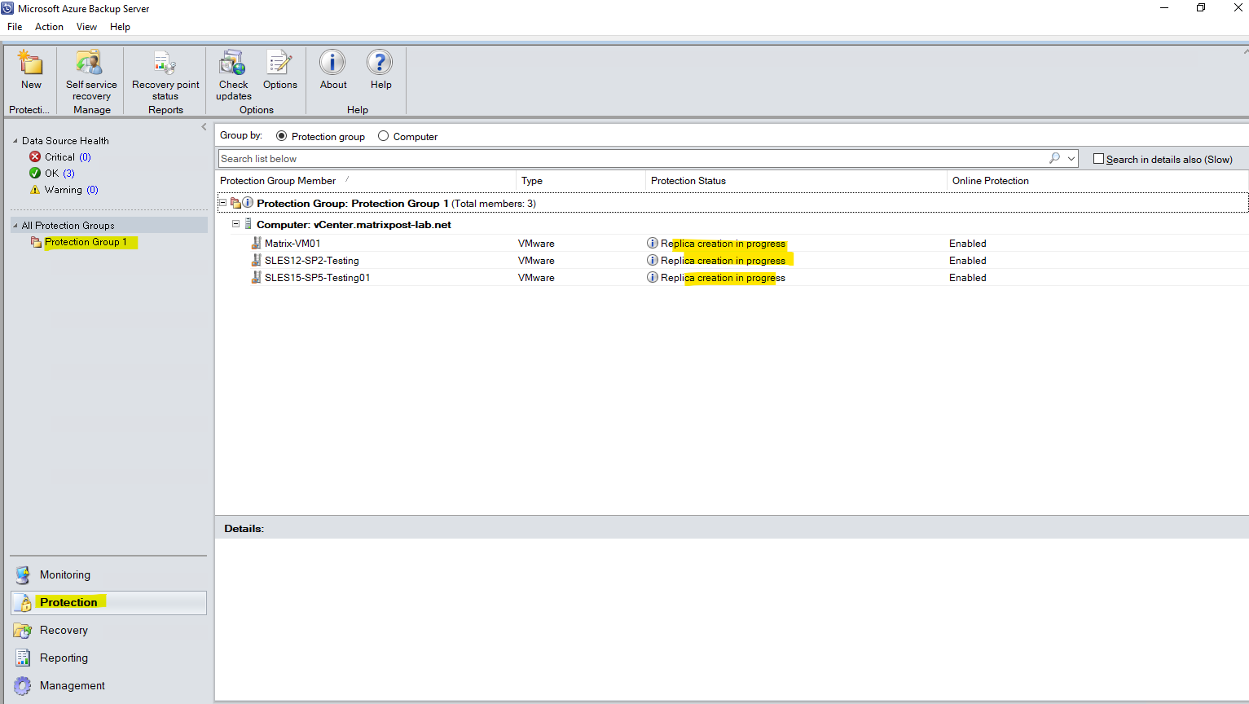Click the All Protection Groups label
The width and height of the screenshot is (1249, 704).
tap(68, 225)
